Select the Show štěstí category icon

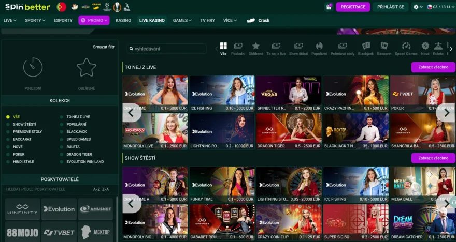[298, 49]
